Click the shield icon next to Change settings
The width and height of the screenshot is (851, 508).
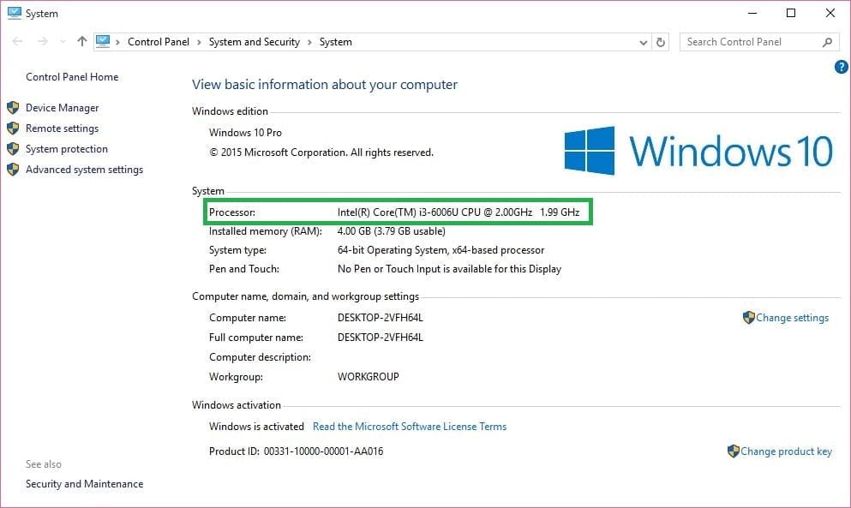pyautogui.click(x=748, y=318)
